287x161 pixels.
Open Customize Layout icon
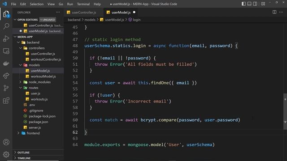(263, 4)
